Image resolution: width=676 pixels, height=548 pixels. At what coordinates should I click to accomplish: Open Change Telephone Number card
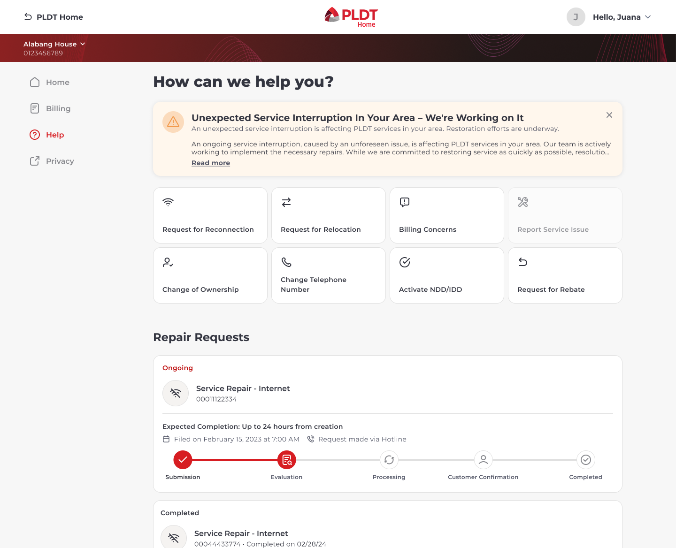(x=329, y=275)
